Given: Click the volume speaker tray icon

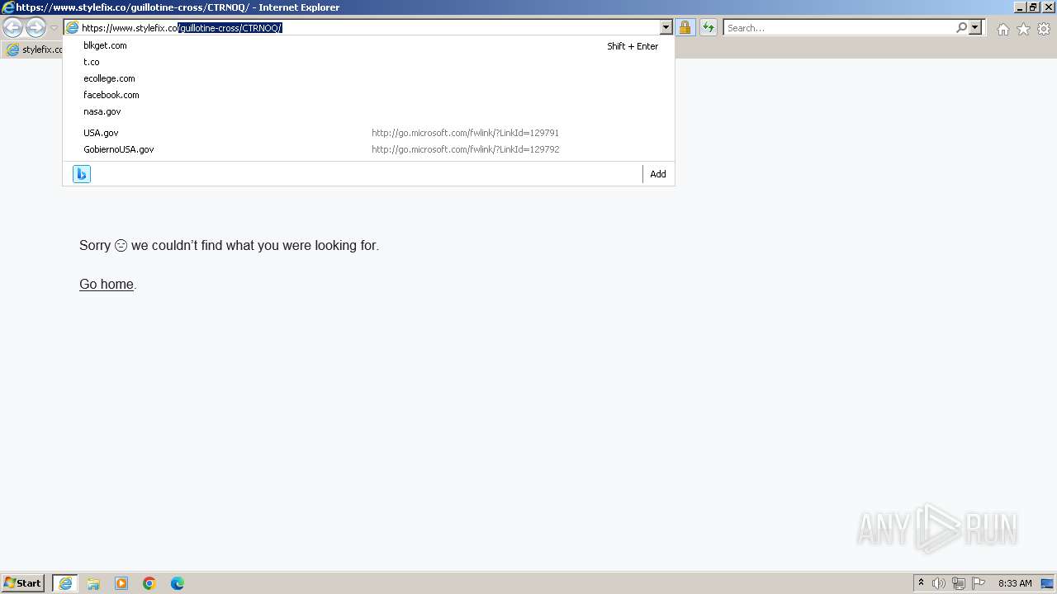Looking at the screenshot, I should point(939,582).
